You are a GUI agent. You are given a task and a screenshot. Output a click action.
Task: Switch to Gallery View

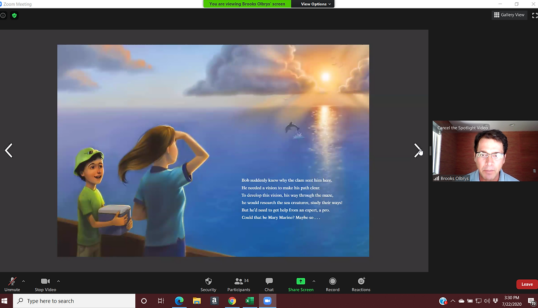509,15
